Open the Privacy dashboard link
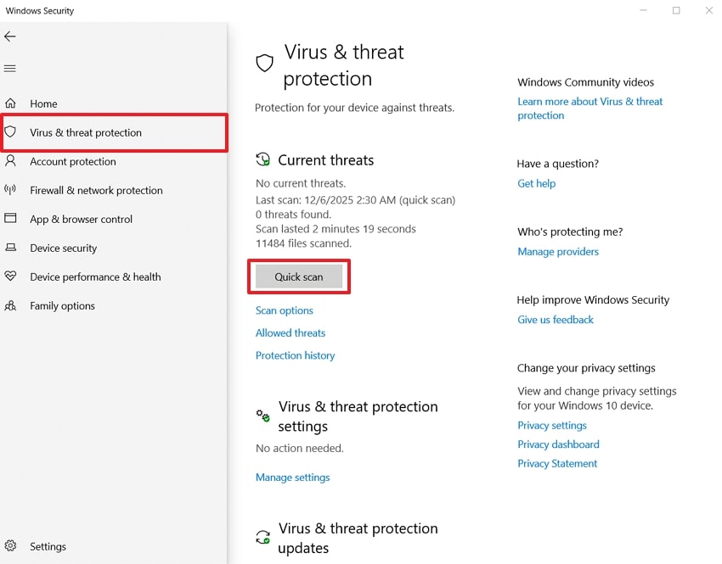The width and height of the screenshot is (722, 564). point(558,444)
